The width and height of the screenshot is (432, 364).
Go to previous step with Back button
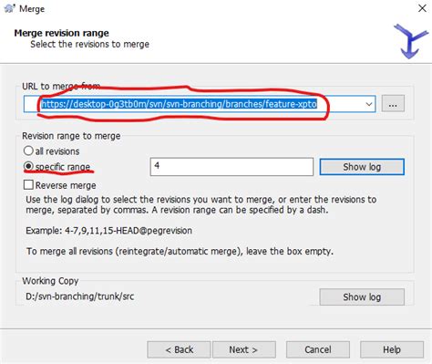pos(179,349)
